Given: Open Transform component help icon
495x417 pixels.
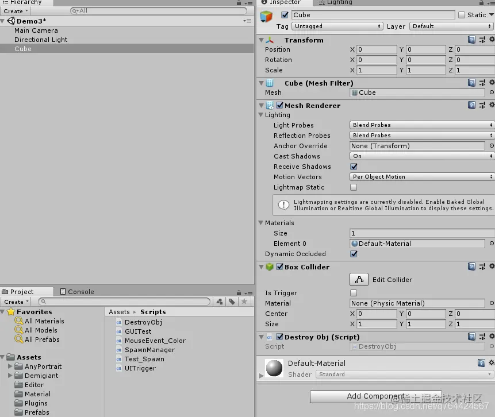Looking at the screenshot, I should (x=471, y=40).
